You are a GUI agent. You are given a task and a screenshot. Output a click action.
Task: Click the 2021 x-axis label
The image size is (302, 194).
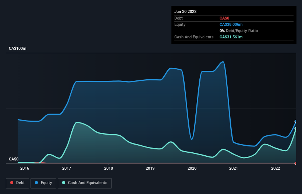coord(234,168)
